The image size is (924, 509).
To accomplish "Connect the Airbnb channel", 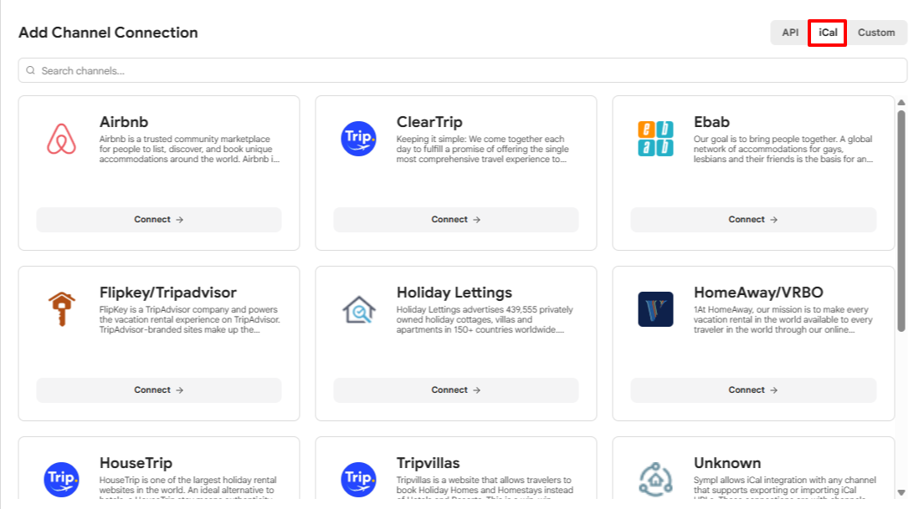I will (x=159, y=220).
